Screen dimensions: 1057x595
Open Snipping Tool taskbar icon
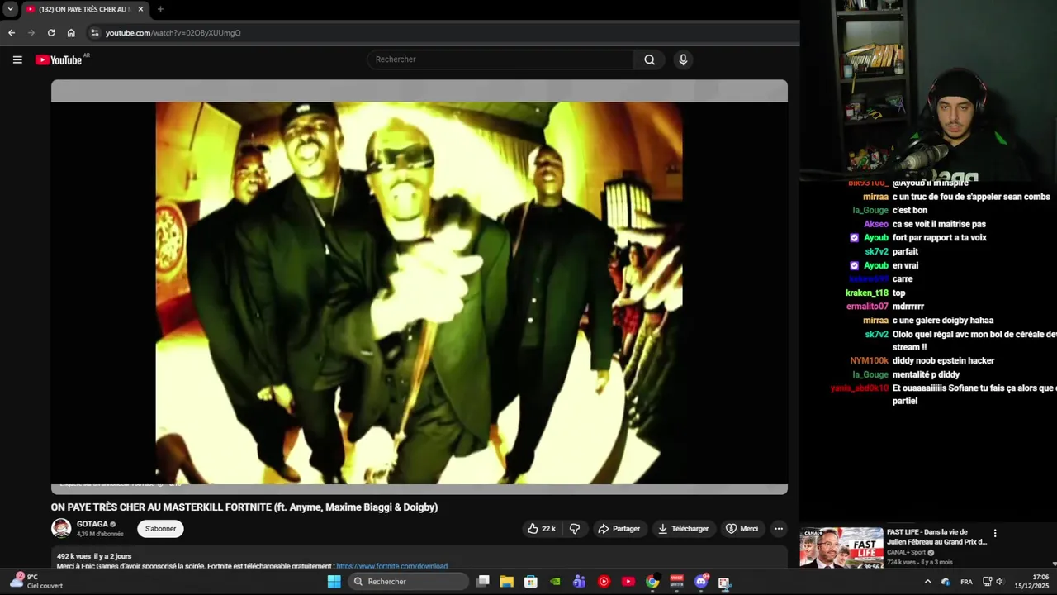pos(725,582)
